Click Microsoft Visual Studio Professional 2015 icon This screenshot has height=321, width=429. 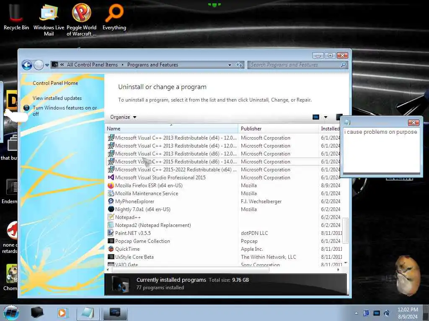pyautogui.click(x=111, y=177)
